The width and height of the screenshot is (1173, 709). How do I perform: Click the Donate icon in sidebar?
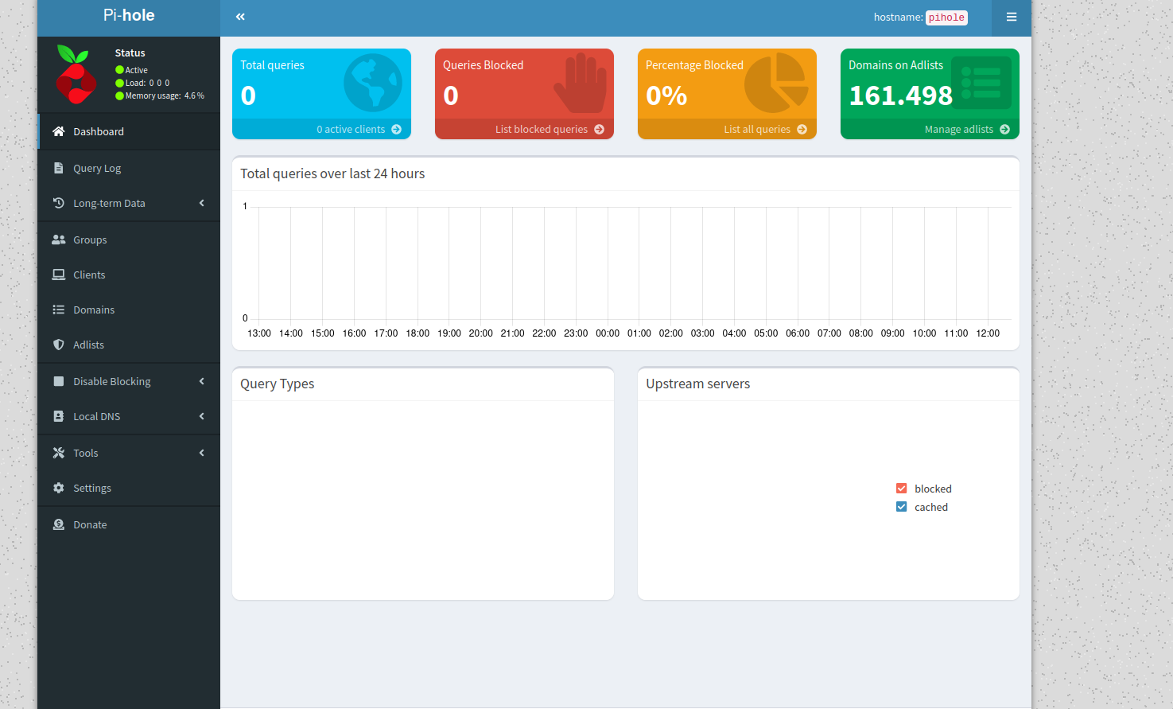pyautogui.click(x=59, y=524)
